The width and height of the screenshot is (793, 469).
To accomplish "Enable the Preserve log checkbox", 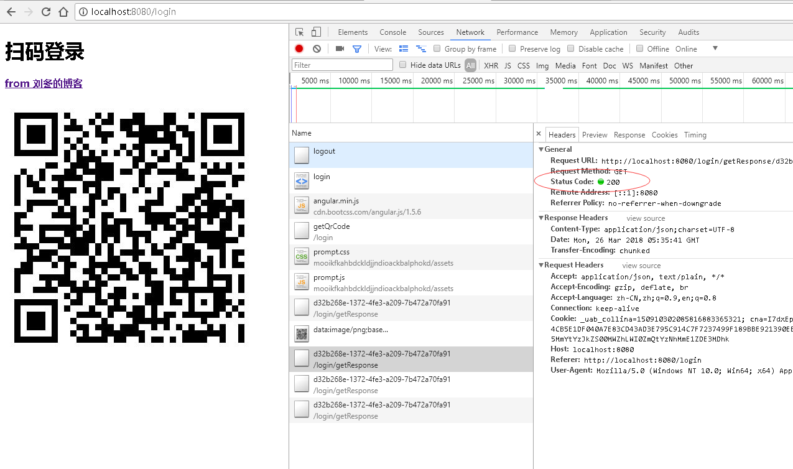I will coord(512,49).
